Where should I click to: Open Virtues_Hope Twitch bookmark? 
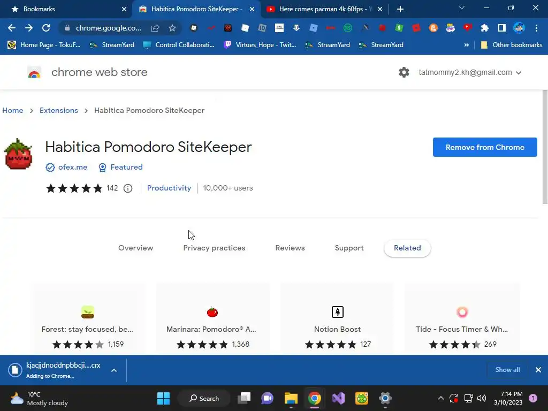[260, 45]
